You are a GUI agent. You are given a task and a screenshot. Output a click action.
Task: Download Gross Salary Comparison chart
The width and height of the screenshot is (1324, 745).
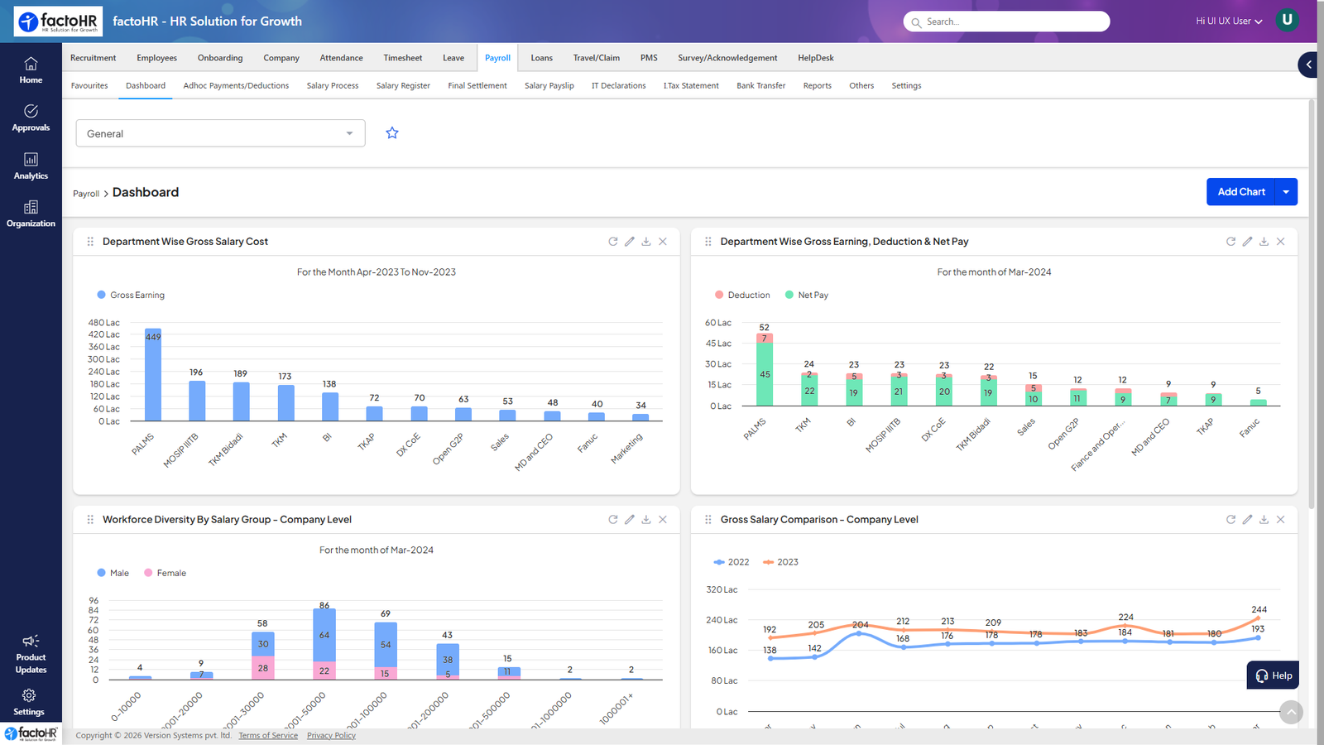coord(1264,520)
